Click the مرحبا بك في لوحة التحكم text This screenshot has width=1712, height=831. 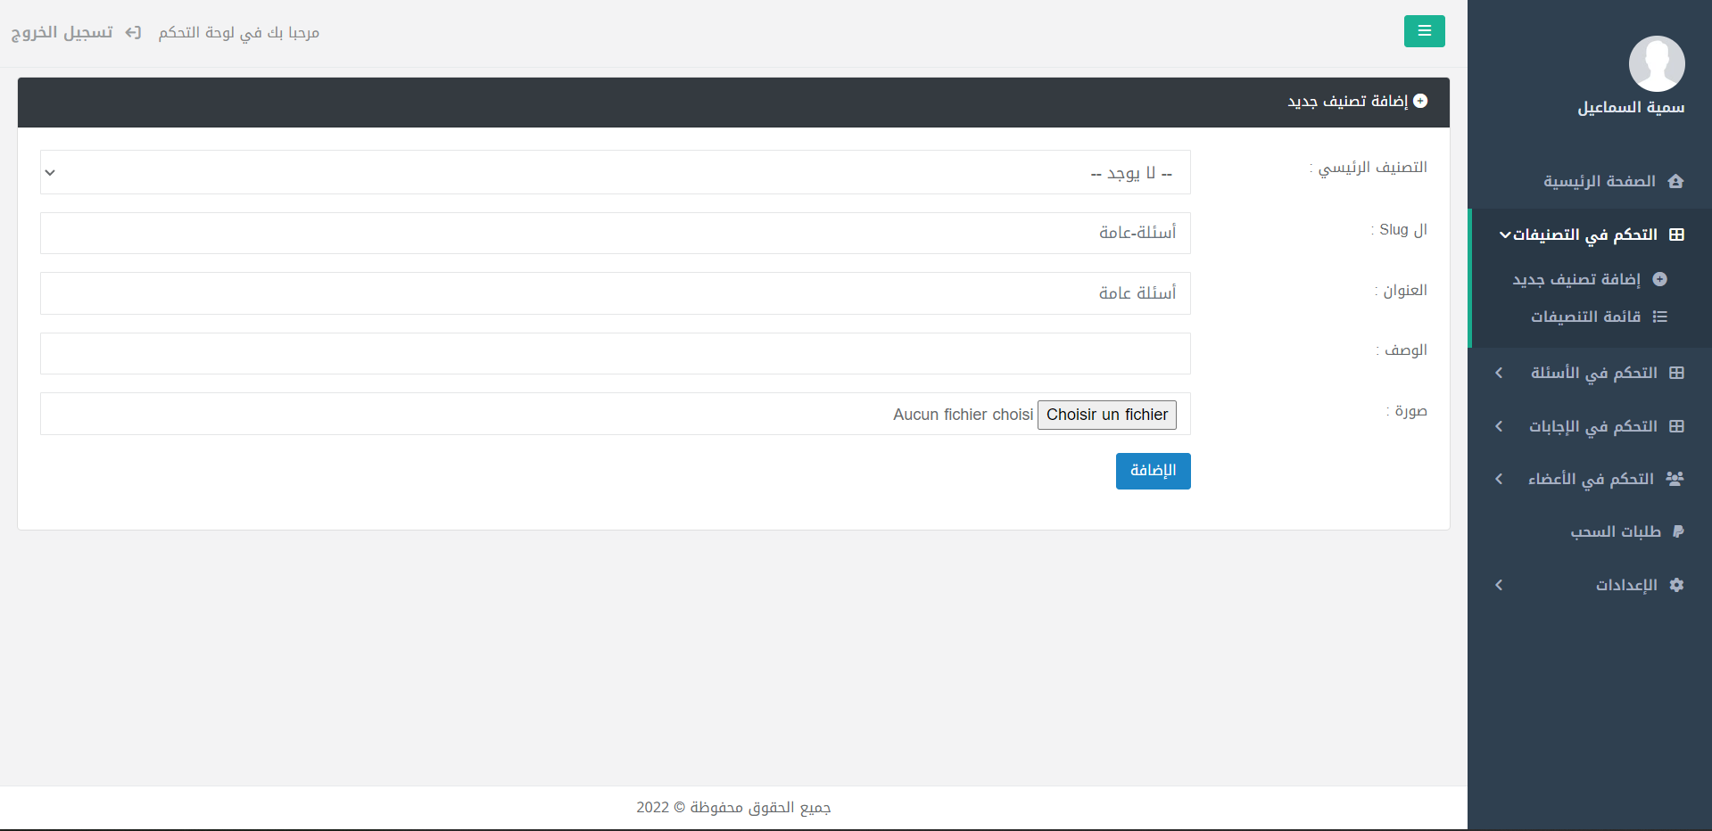(239, 33)
